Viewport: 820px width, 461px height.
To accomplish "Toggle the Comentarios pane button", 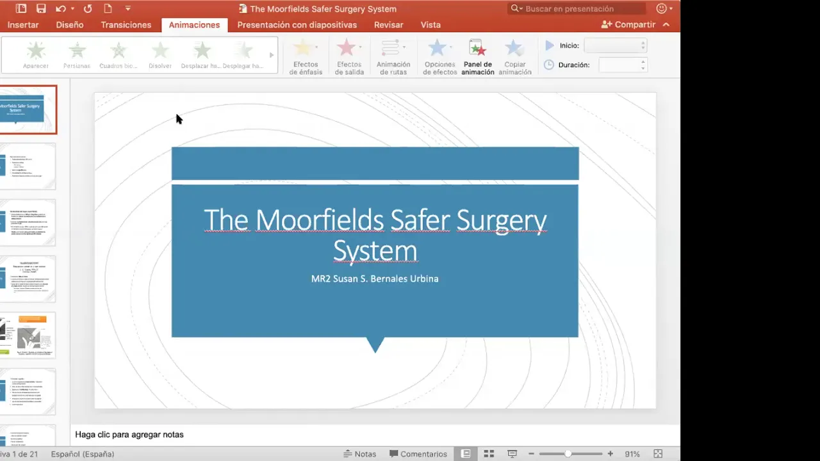I will [418, 454].
